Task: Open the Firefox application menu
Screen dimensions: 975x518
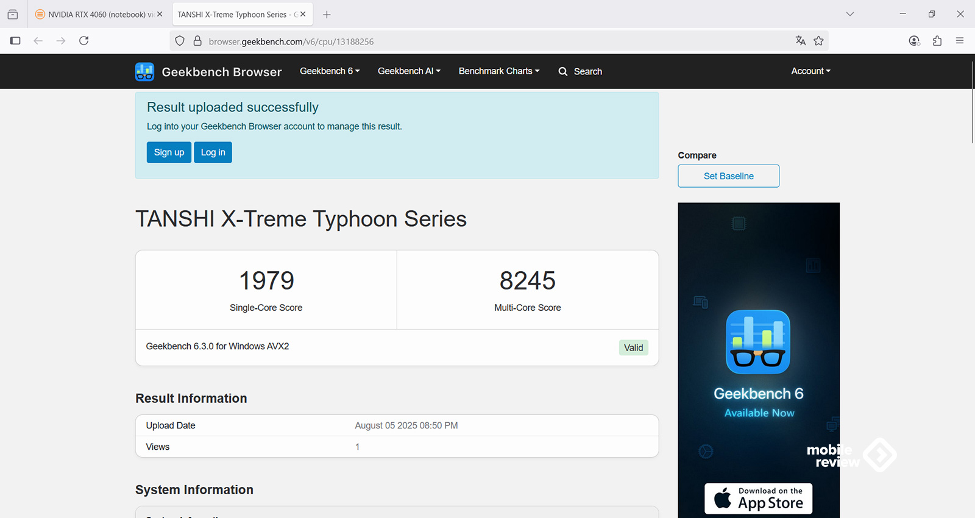Action: 960,41
